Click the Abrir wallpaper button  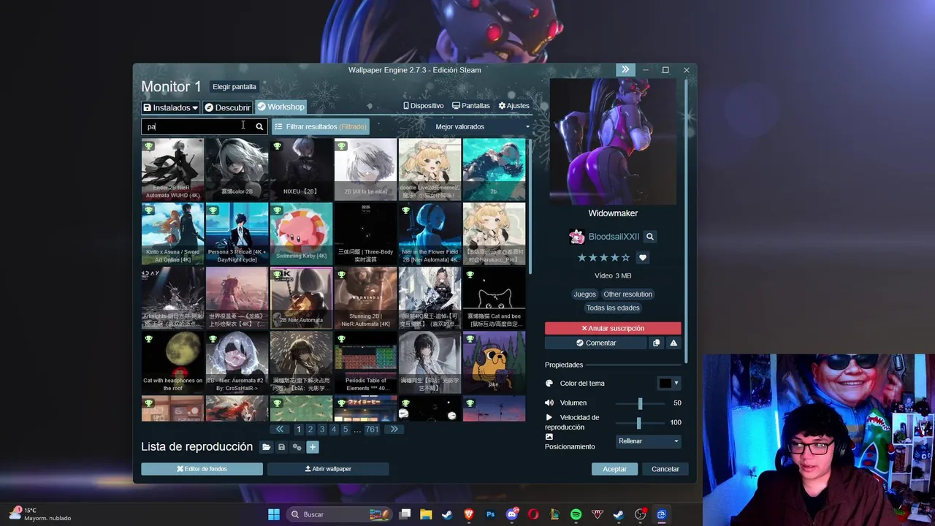click(328, 469)
